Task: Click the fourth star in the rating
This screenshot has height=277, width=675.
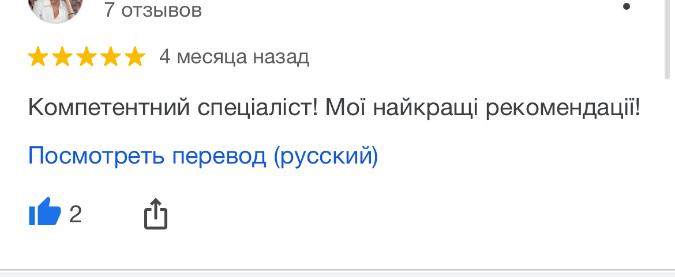Action: pyautogui.click(x=110, y=57)
